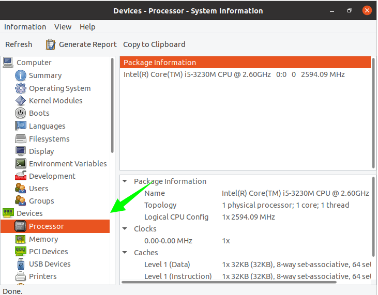Open the Environment Variables terminal icon
Screen dimensions: 378x295
pyautogui.click(x=21, y=164)
